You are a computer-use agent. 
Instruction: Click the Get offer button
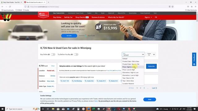(69, 36)
